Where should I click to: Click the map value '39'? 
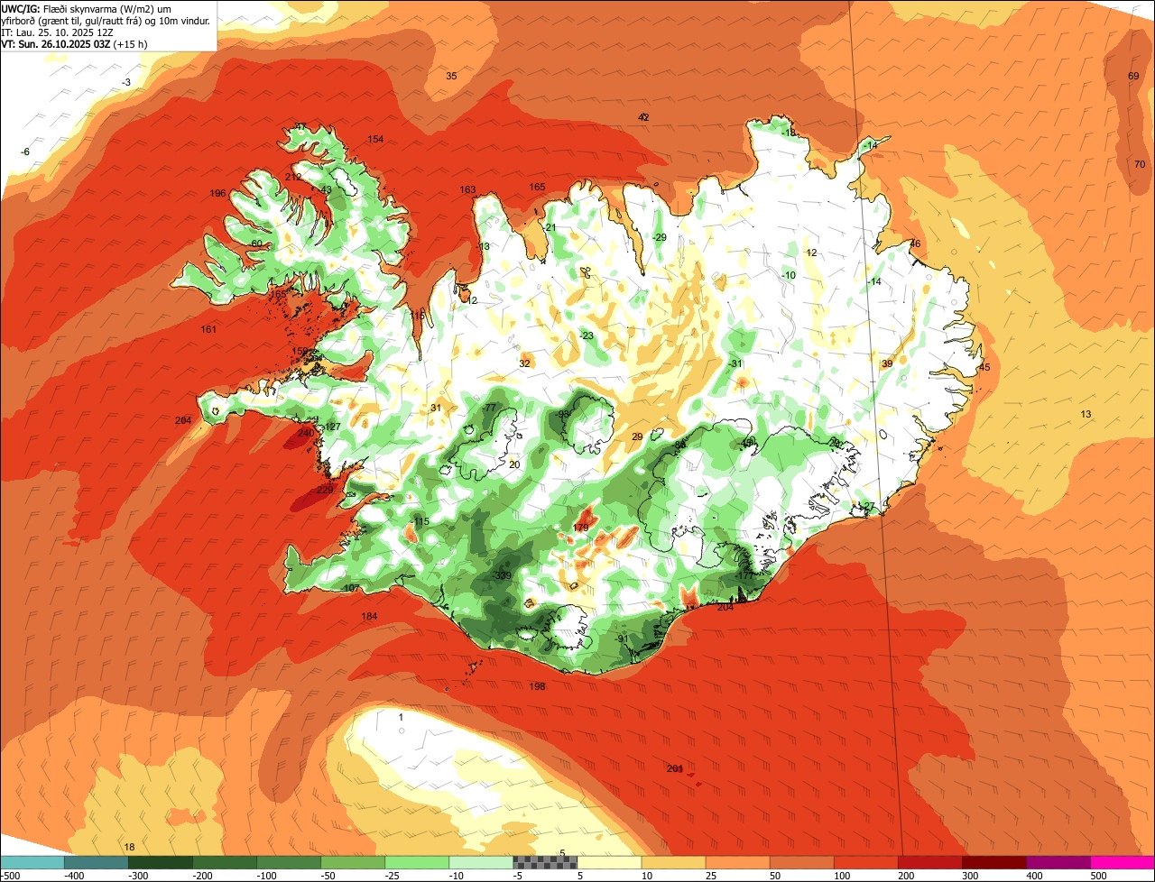(x=887, y=363)
